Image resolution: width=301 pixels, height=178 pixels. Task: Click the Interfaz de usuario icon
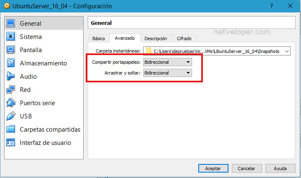tap(11, 142)
